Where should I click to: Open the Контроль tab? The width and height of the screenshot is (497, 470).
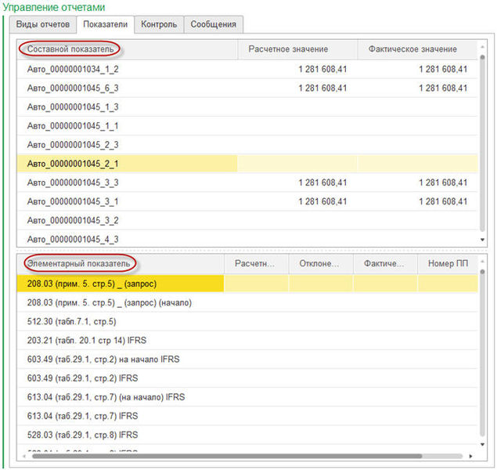[x=159, y=24]
